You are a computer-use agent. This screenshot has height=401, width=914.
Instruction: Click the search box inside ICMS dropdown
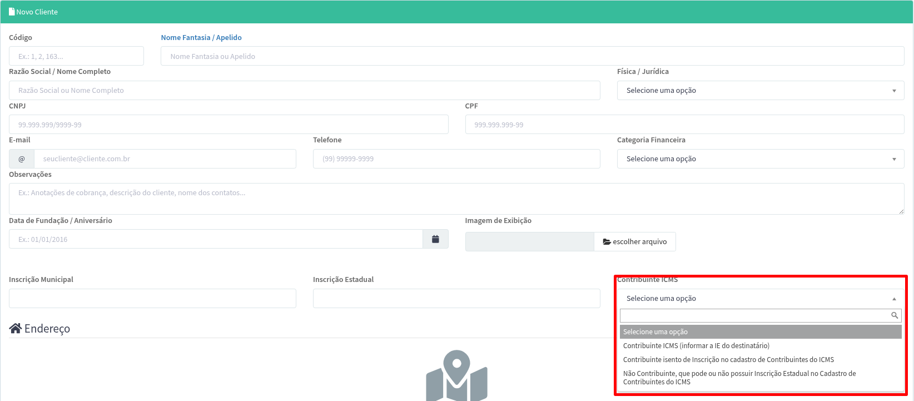pyautogui.click(x=754, y=315)
